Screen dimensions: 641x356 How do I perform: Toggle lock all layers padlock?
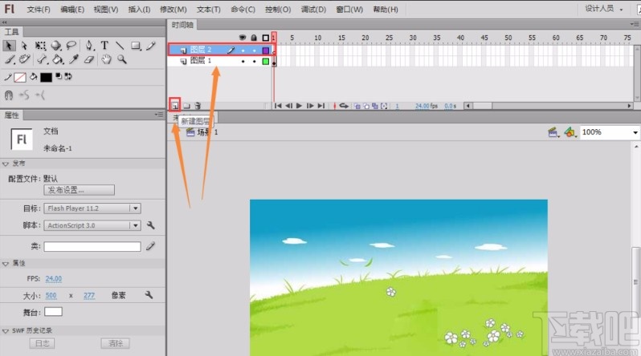point(254,38)
